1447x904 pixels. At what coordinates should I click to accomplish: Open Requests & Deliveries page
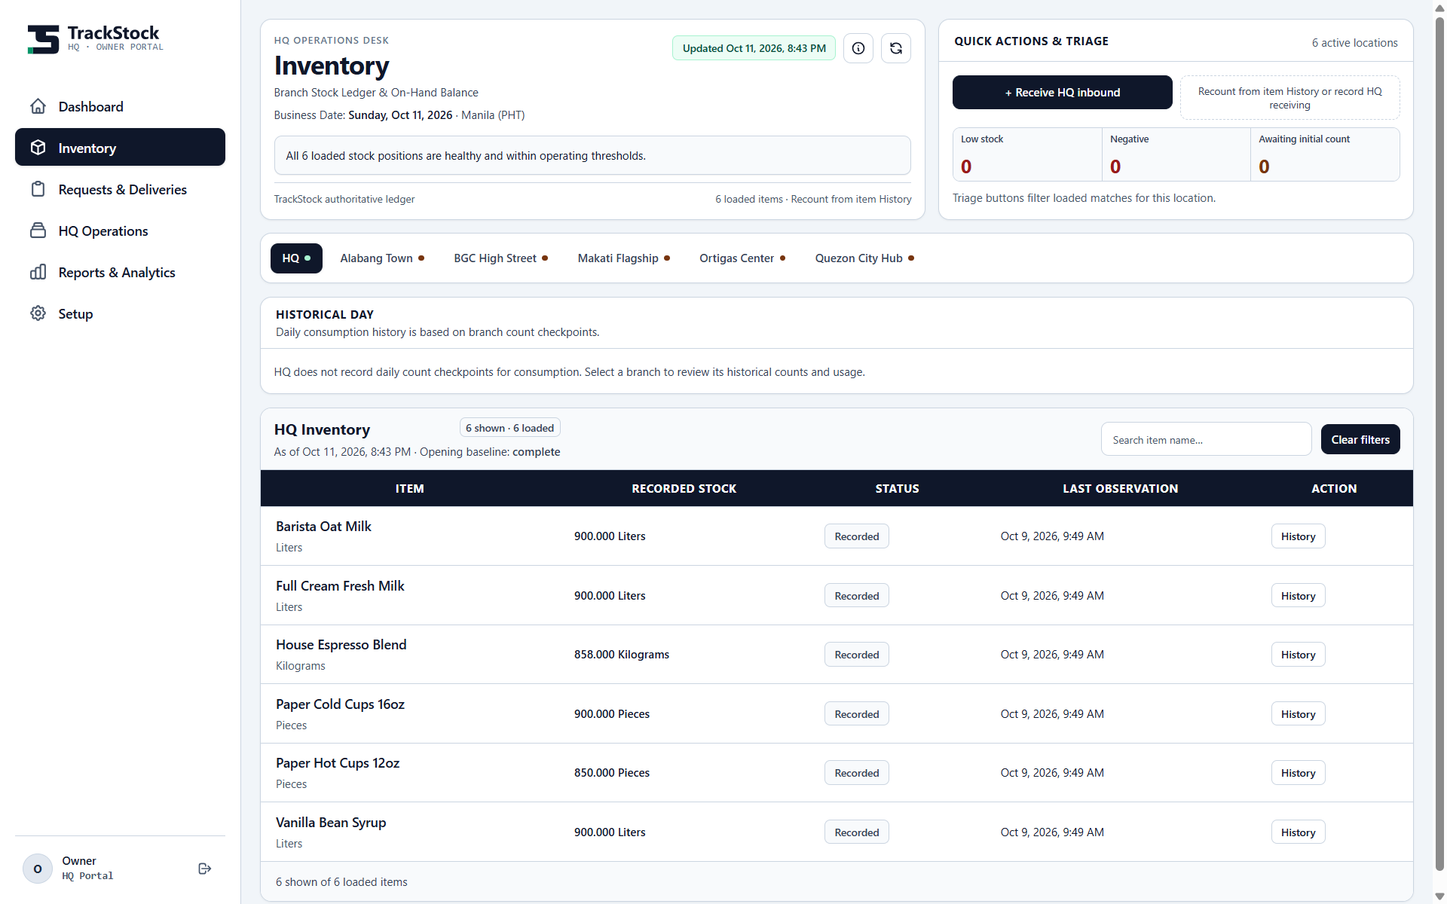(x=120, y=189)
